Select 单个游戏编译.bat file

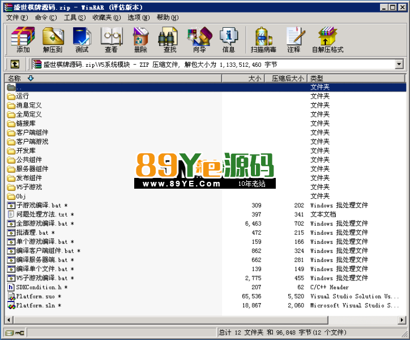(41, 241)
